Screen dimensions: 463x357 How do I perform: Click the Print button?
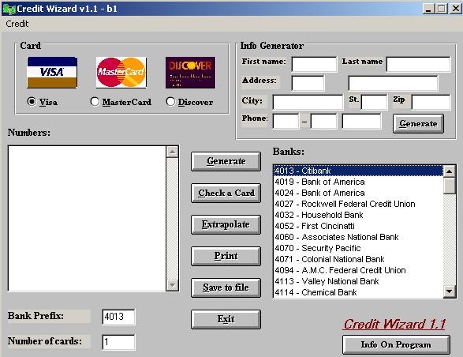tap(226, 256)
